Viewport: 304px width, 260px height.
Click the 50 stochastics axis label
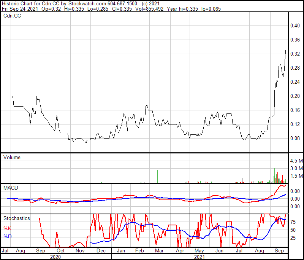[293, 230]
